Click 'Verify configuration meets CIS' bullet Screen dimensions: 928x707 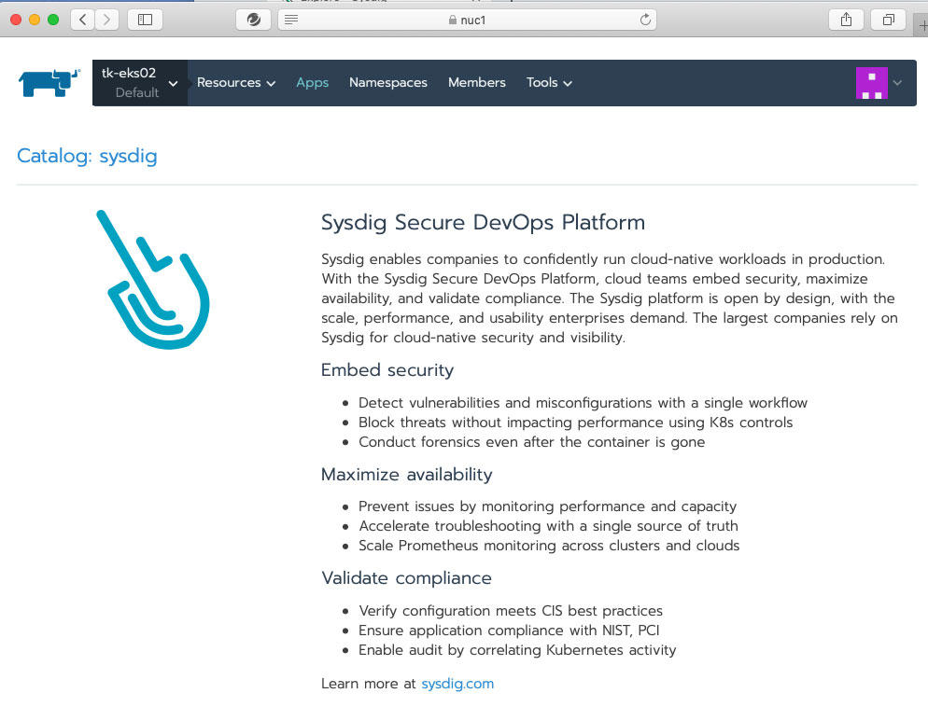click(510, 611)
